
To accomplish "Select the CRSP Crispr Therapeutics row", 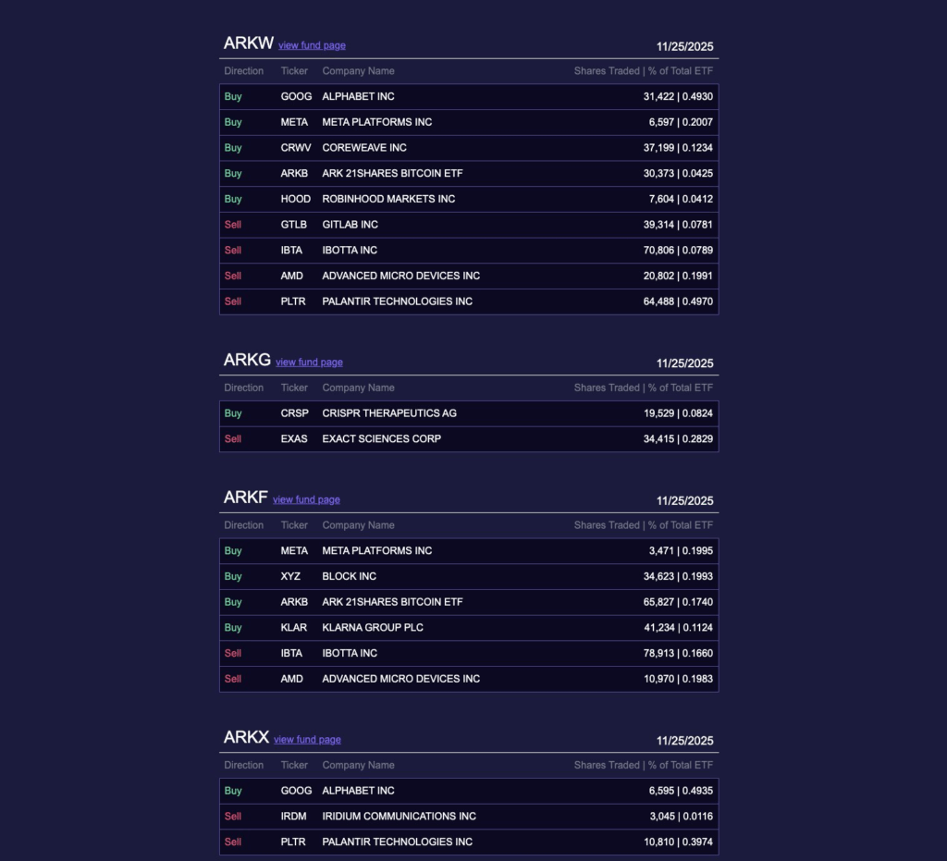I will point(468,413).
